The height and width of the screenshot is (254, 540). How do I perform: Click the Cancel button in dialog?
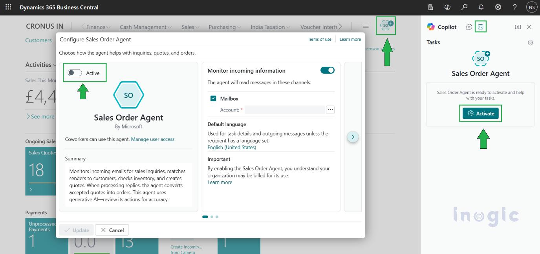point(112,230)
